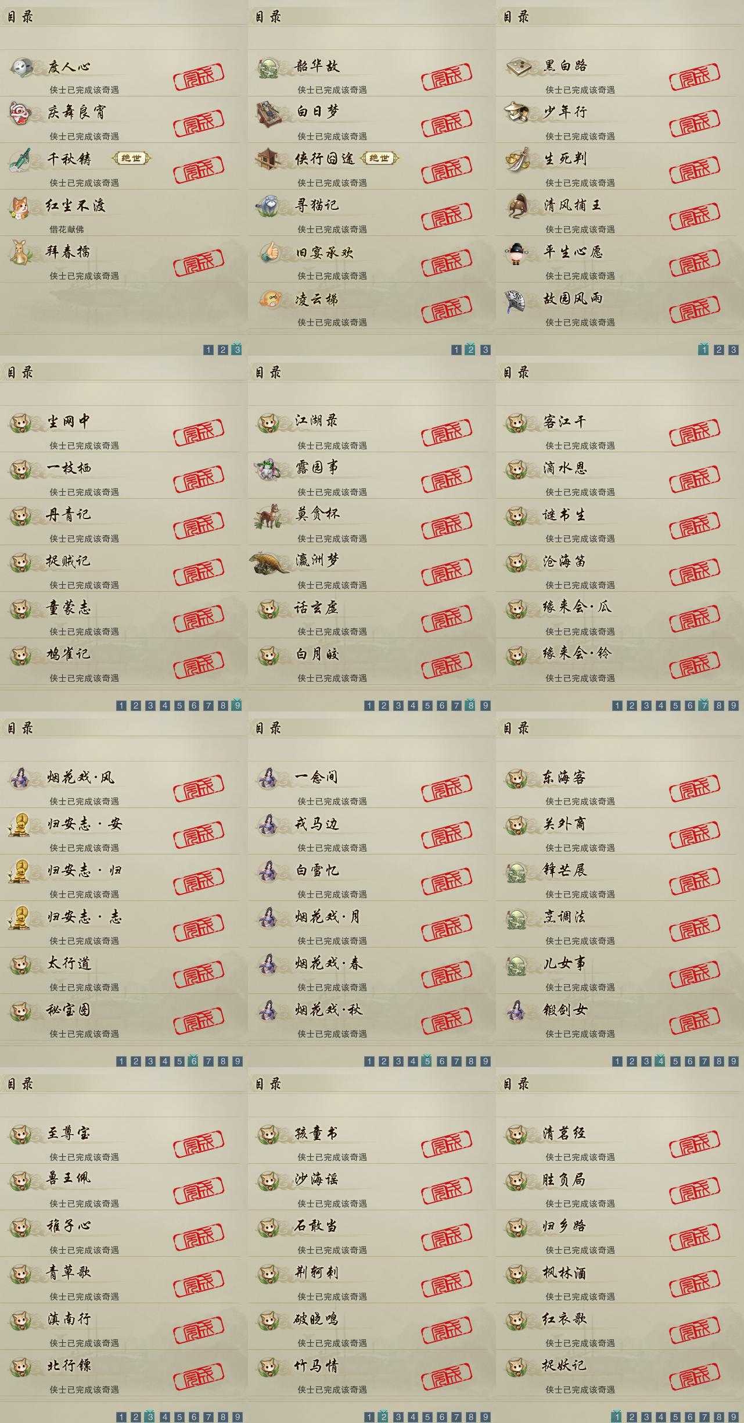Click the lizard beast icon beside 瀛洲梦

[x=269, y=563]
